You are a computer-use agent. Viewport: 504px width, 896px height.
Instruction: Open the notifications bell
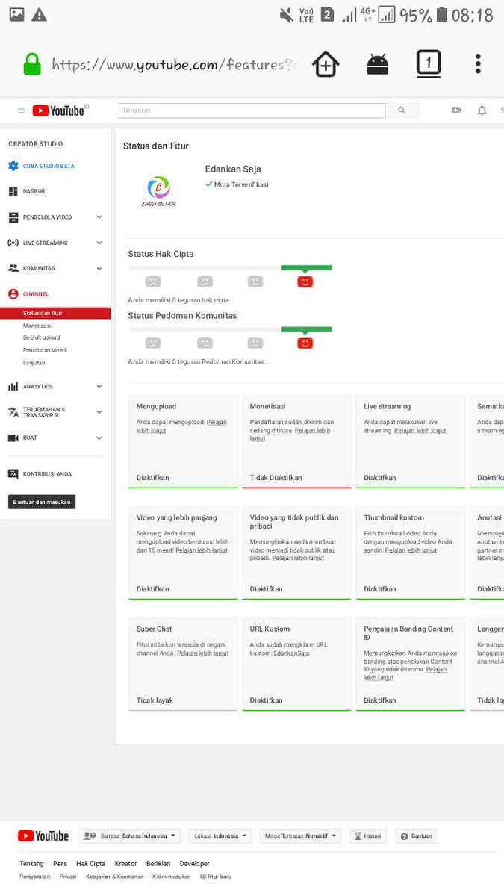point(482,111)
